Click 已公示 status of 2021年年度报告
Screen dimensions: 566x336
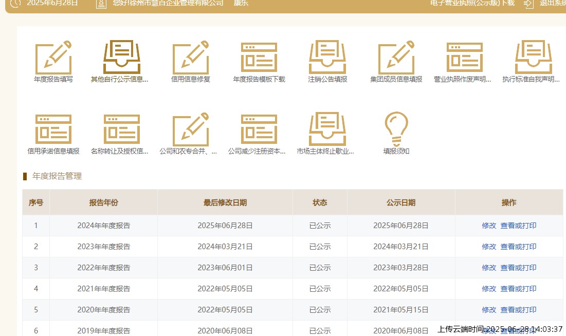(x=320, y=289)
